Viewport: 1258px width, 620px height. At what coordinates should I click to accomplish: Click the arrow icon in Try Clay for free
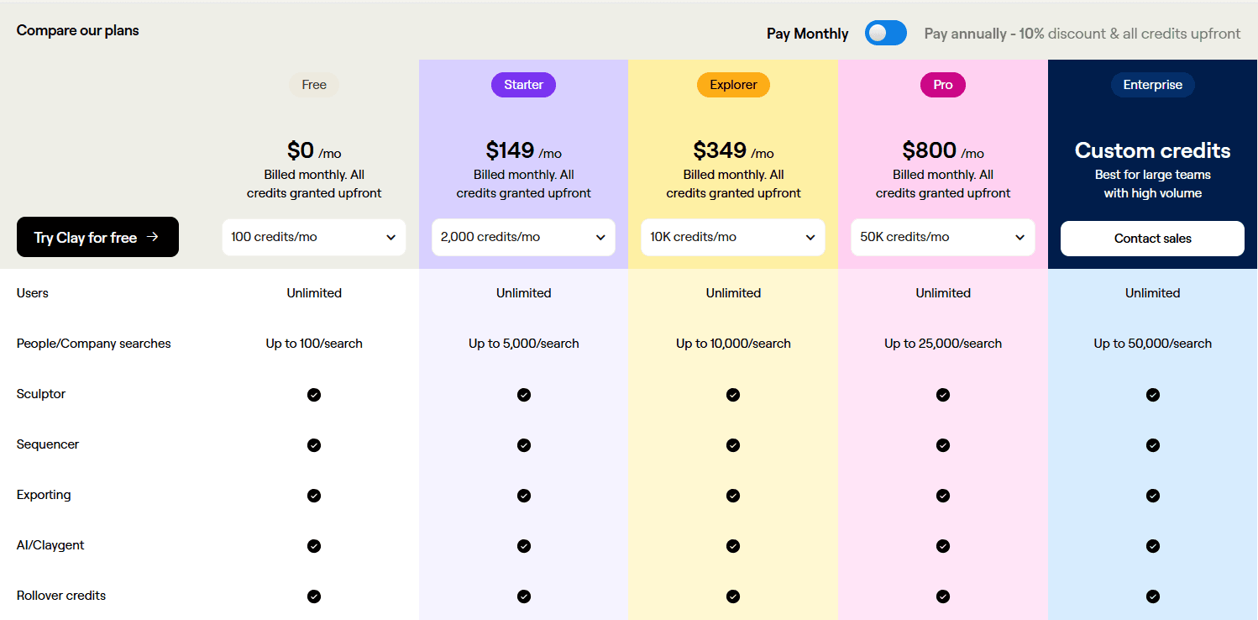coord(152,237)
